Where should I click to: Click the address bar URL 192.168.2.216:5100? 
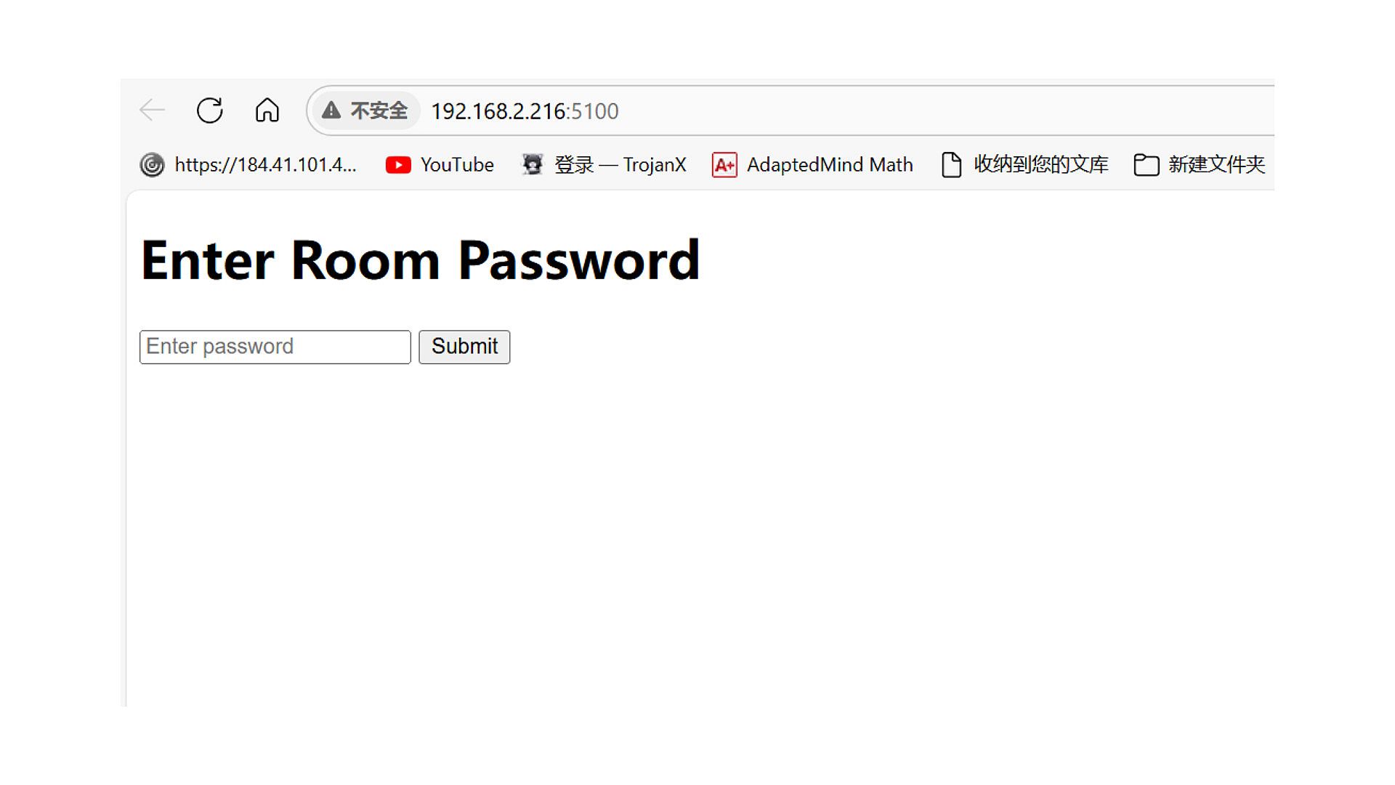pyautogui.click(x=525, y=111)
